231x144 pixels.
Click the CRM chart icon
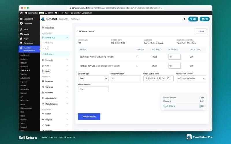click(x=43, y=66)
